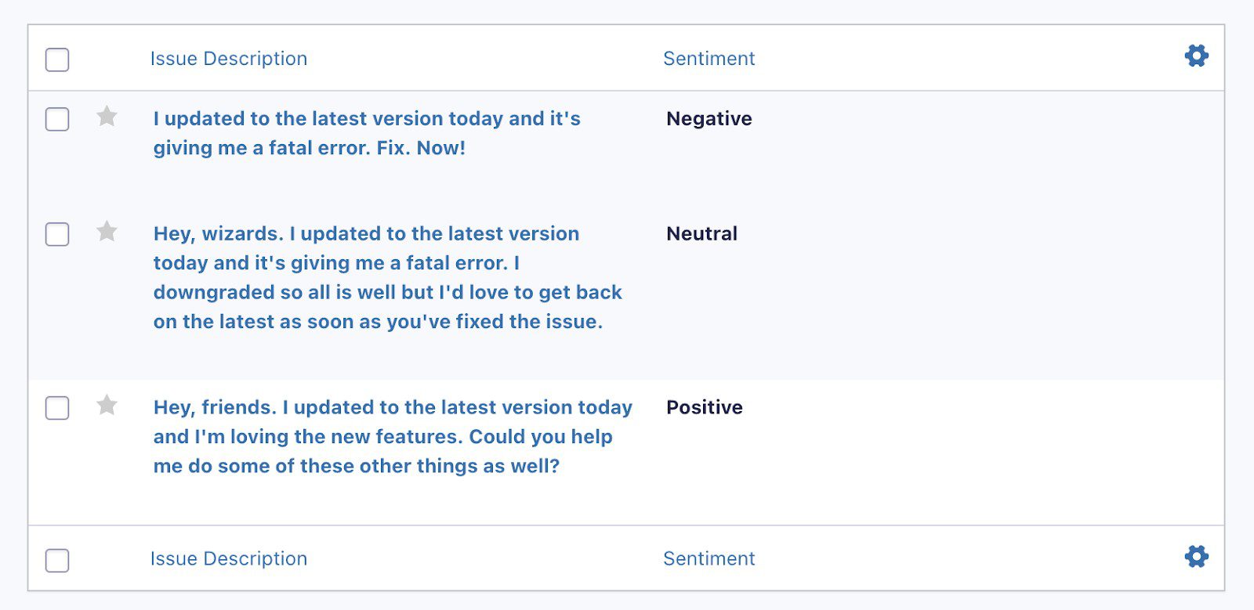Sort by the top Issue Description header

pyautogui.click(x=228, y=59)
